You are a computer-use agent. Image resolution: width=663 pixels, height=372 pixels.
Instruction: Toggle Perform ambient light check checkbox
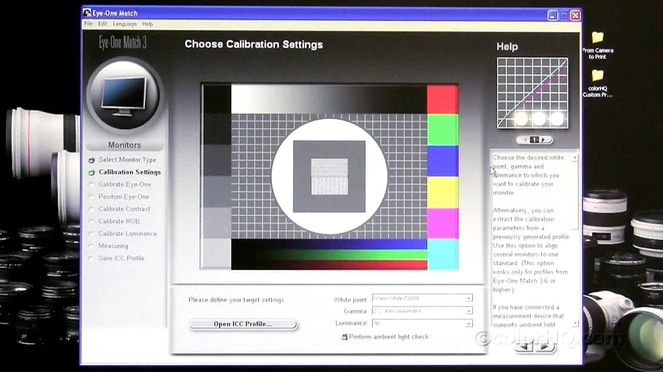tap(344, 337)
